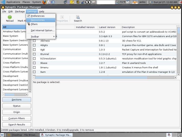The image size is (182, 137).
Task: Click 'Plan 9 userland tools' description
Action: [134, 63]
